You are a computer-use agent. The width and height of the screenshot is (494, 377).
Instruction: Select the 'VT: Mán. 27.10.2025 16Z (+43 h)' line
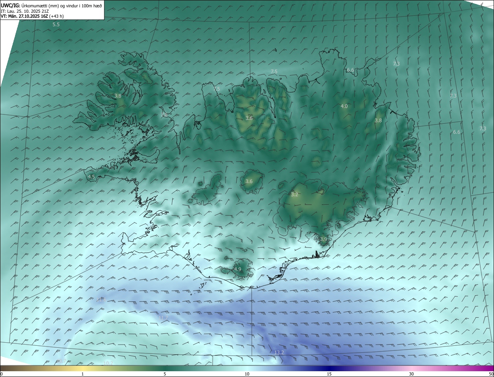pyautogui.click(x=32, y=16)
